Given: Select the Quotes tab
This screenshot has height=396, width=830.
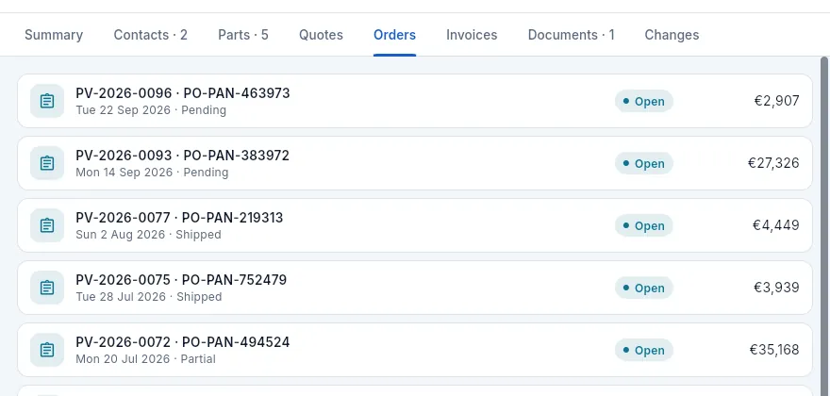Looking at the screenshot, I should (321, 35).
